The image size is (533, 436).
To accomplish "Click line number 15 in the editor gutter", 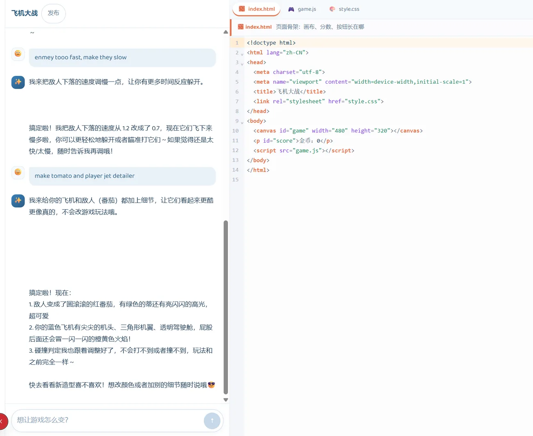I will [235, 180].
